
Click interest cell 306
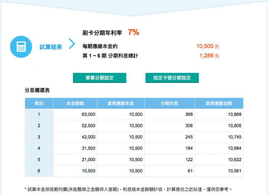(169, 126)
